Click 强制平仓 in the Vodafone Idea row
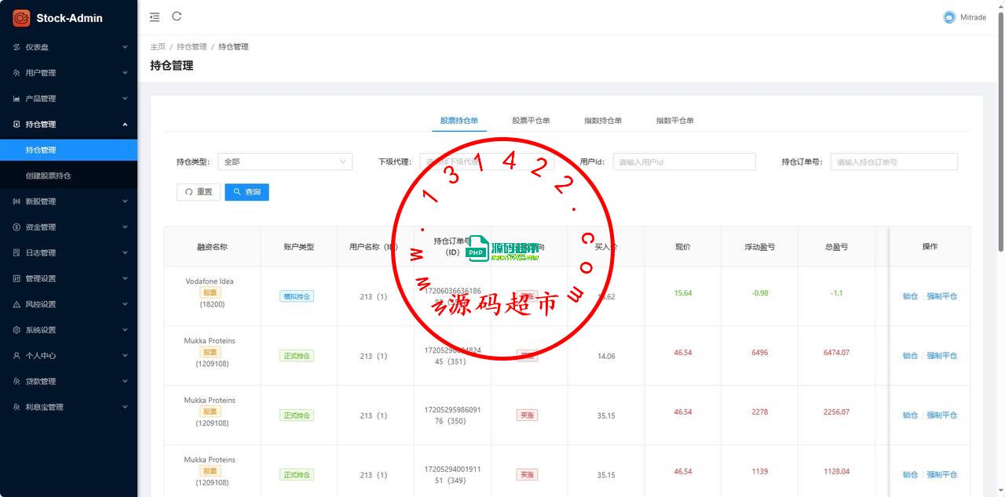 click(x=942, y=296)
